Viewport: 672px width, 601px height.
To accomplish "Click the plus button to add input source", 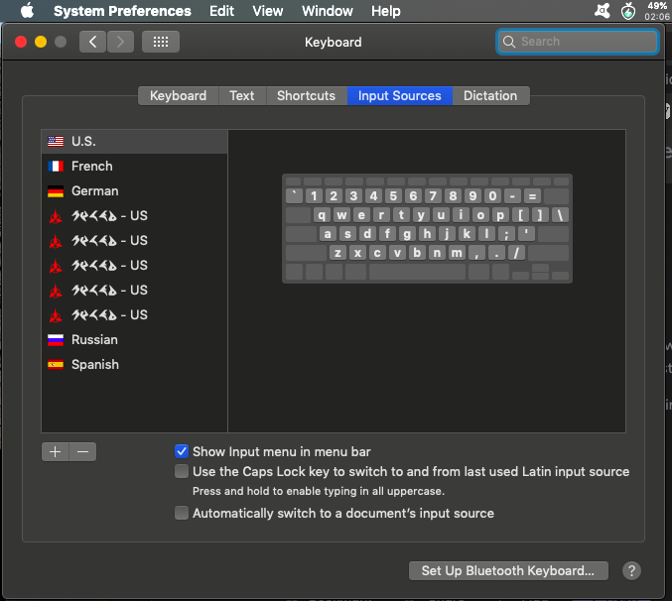I will [56, 451].
